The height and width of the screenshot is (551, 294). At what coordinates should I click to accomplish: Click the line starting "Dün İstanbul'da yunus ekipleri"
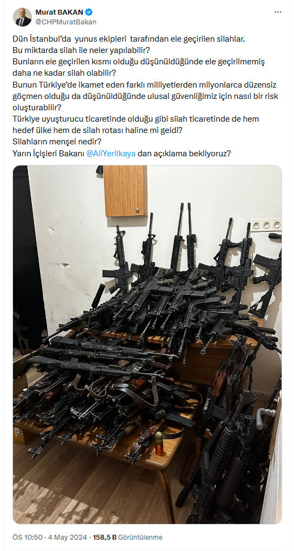(129, 39)
